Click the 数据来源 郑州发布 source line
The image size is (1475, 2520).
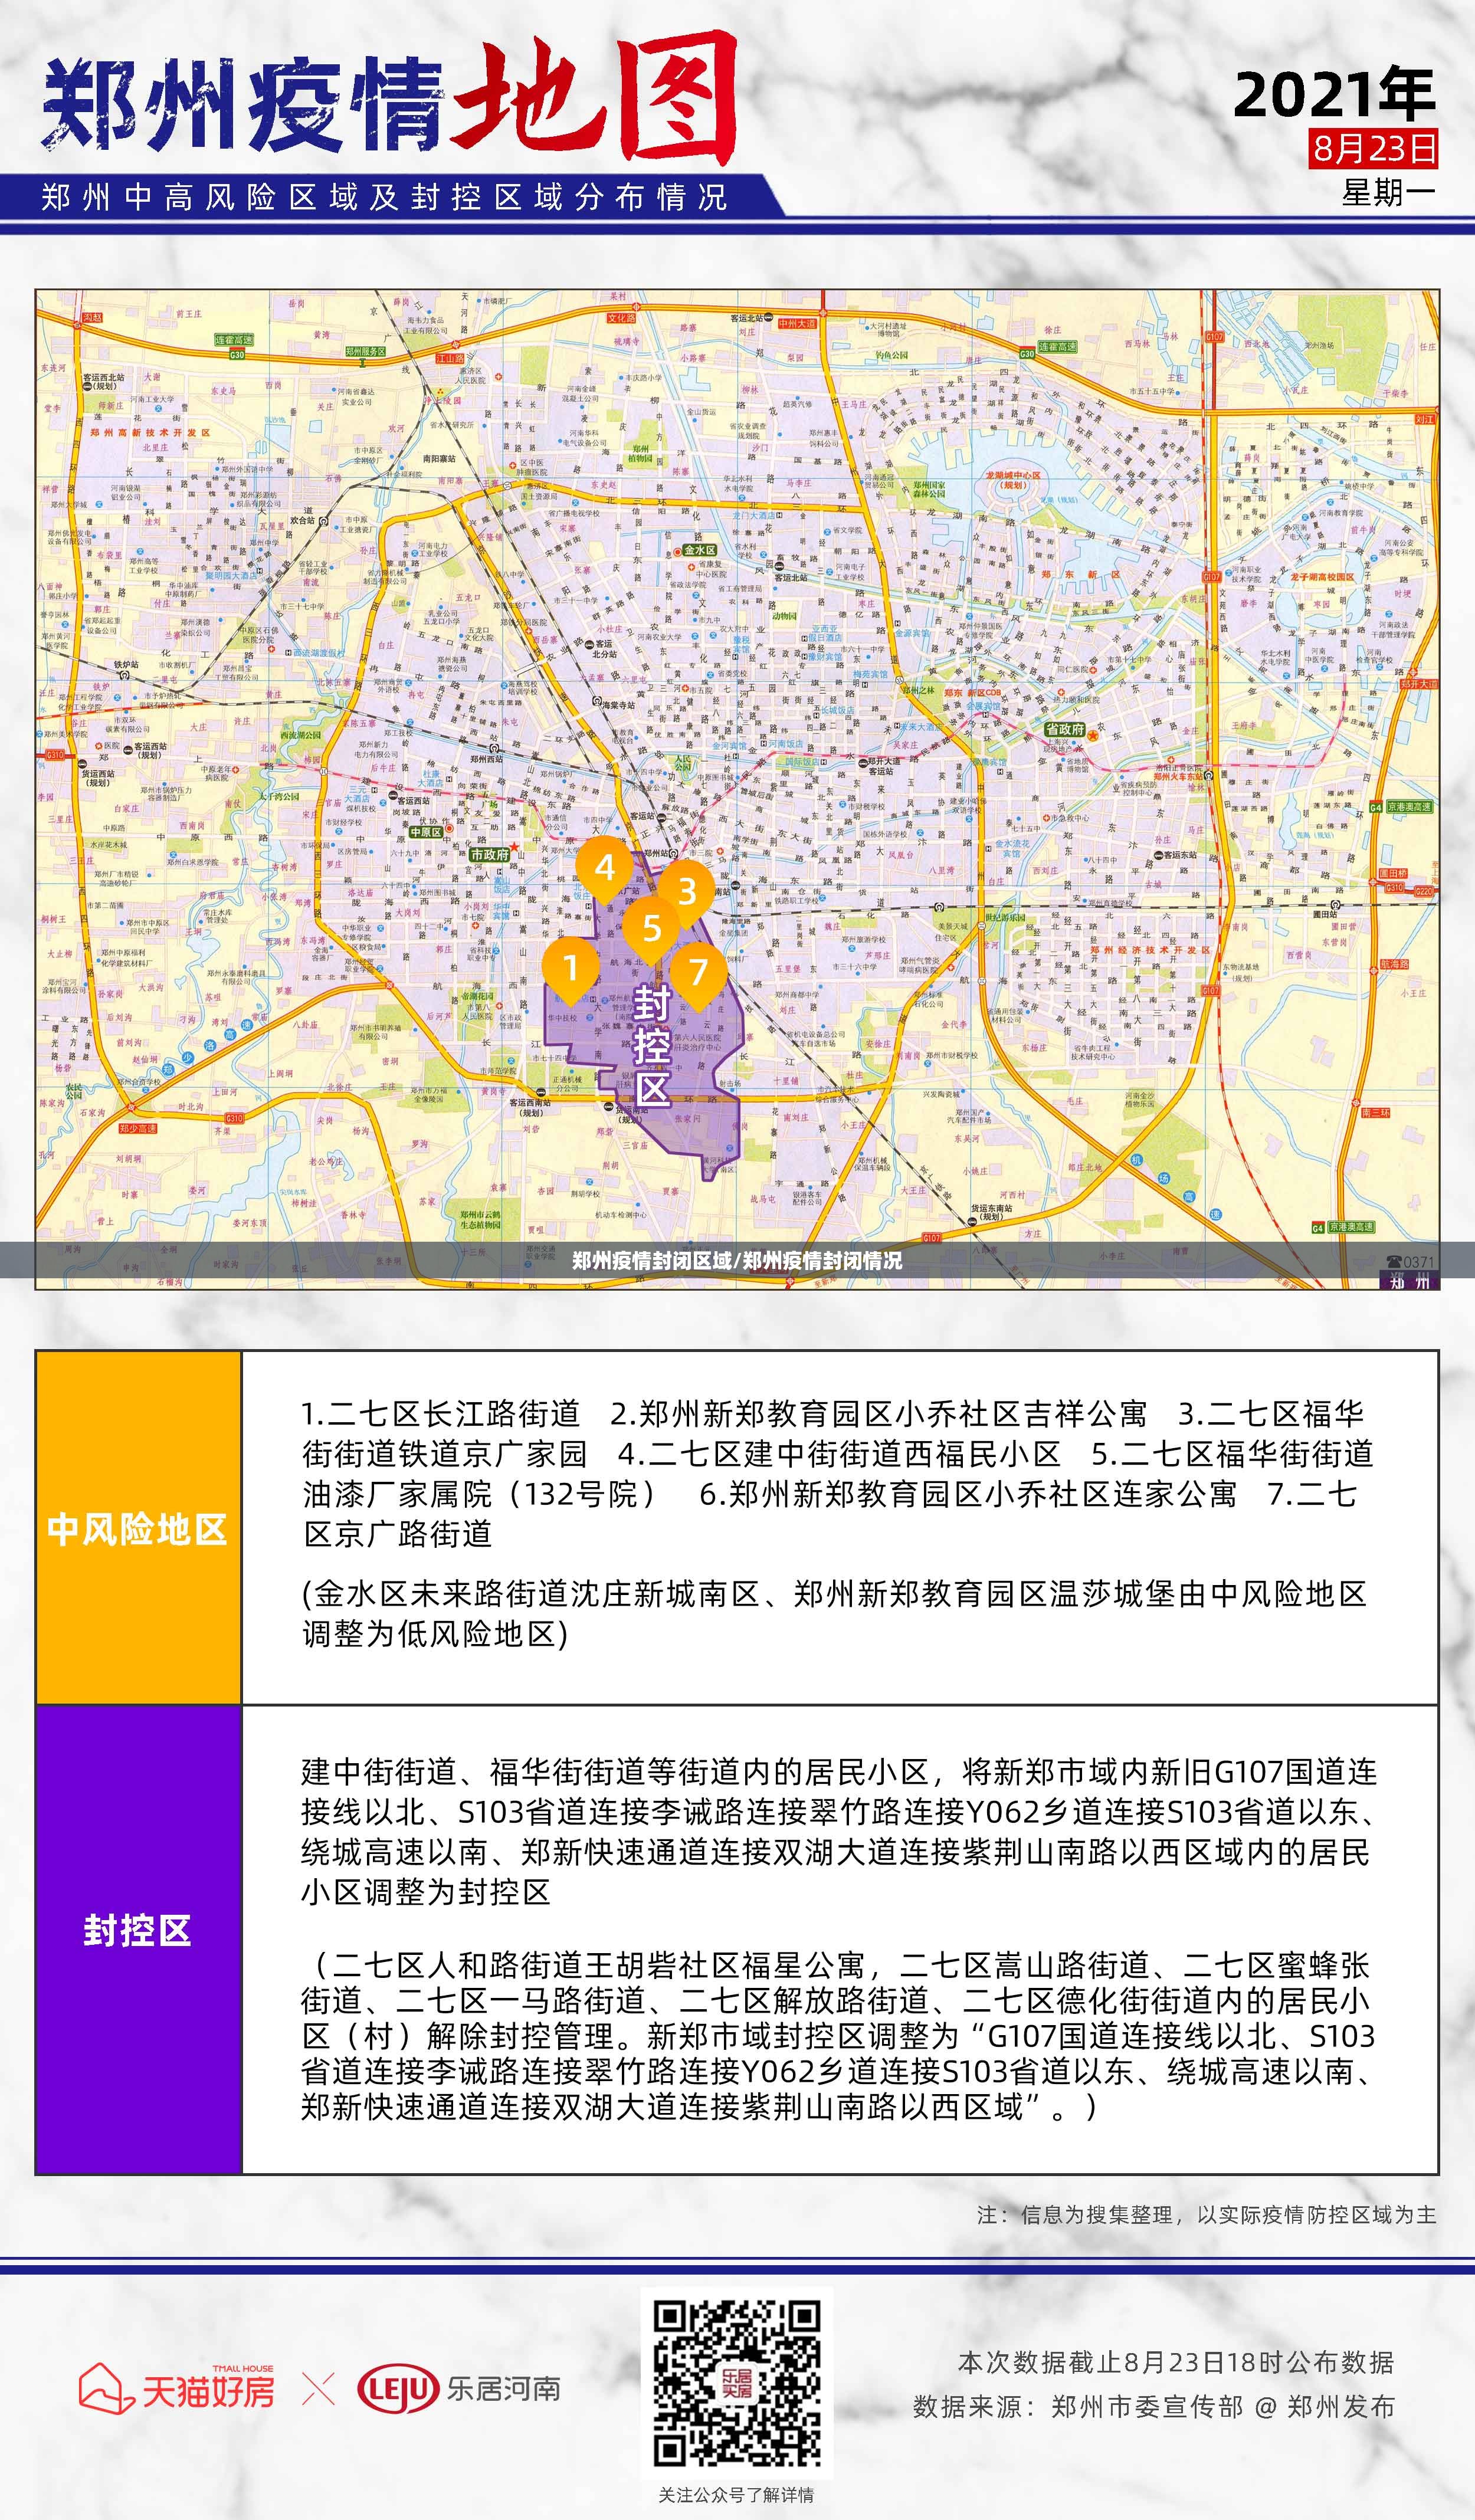coord(1153,2407)
